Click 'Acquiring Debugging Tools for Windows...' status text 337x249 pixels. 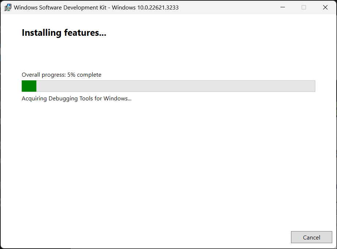(x=77, y=99)
